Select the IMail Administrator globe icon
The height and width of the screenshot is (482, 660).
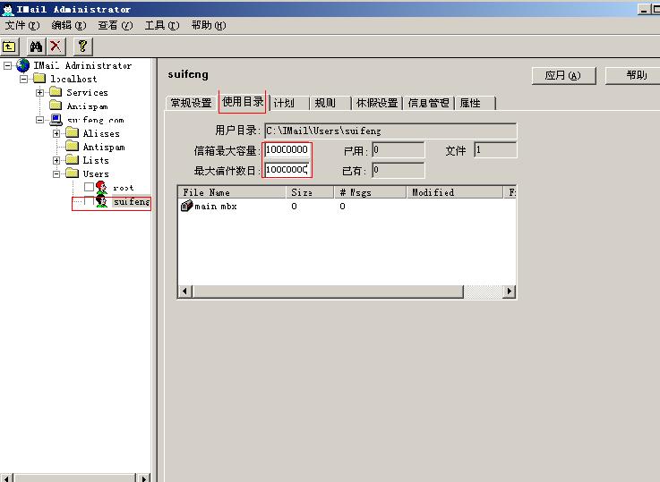(22, 65)
